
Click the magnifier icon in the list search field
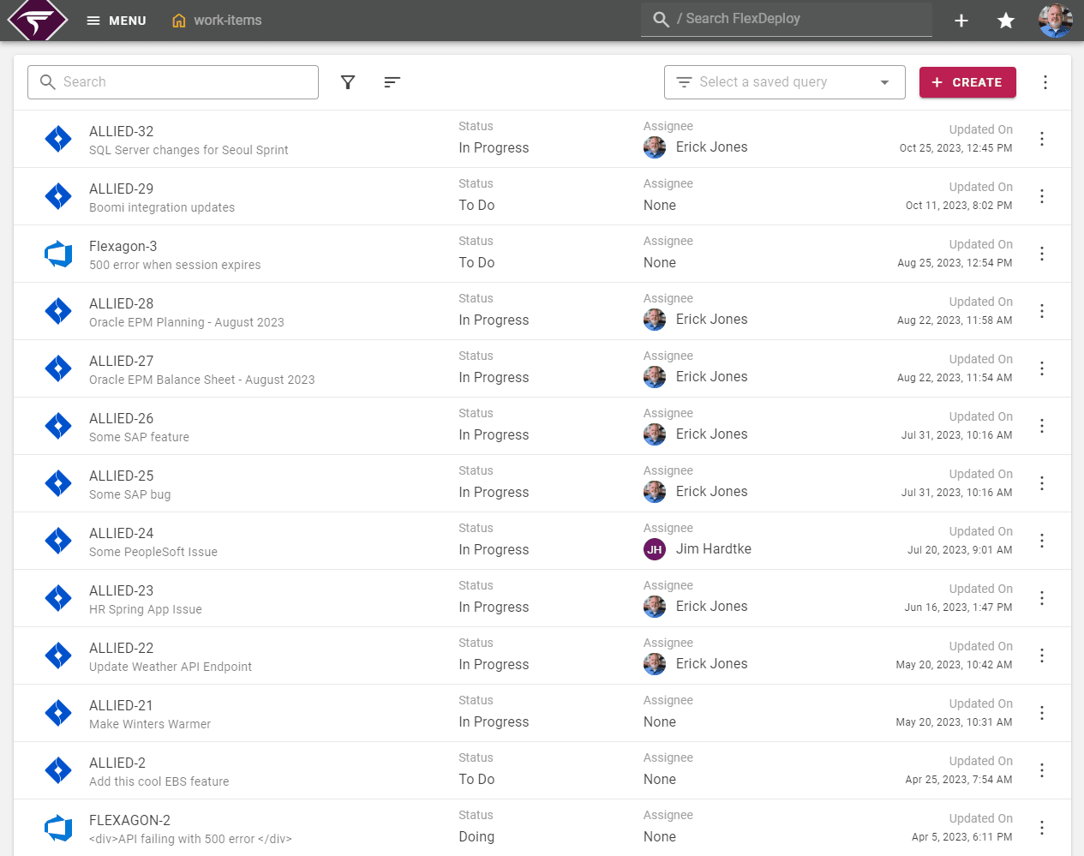48,82
